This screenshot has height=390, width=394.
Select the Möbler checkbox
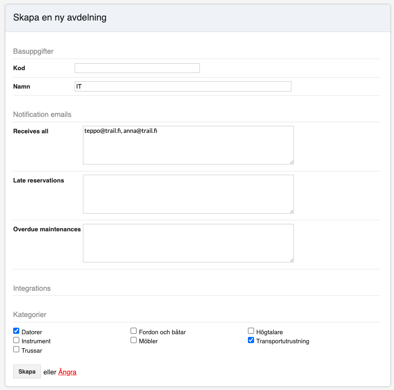pos(134,340)
